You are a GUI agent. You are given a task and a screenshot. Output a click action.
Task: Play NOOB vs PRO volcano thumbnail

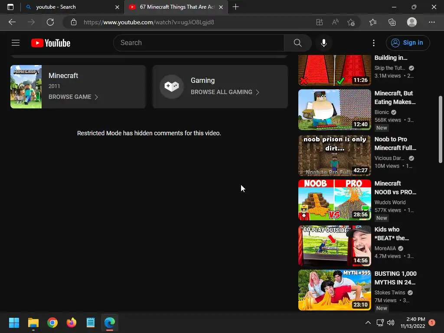[334, 200]
